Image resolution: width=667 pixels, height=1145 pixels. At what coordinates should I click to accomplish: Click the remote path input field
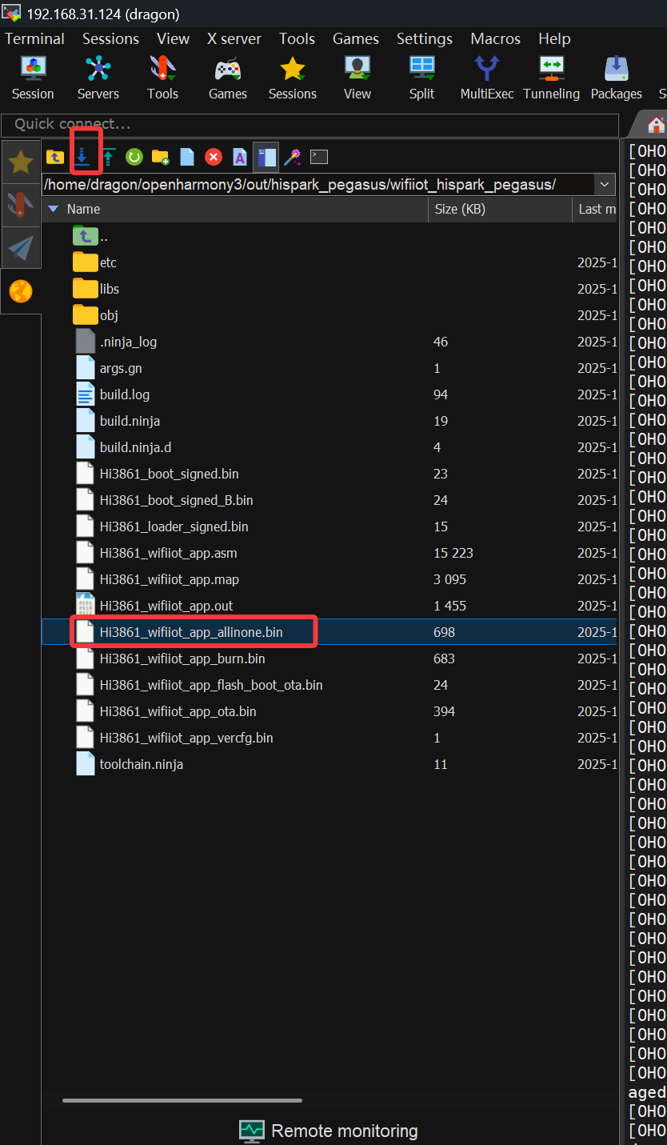pos(318,185)
